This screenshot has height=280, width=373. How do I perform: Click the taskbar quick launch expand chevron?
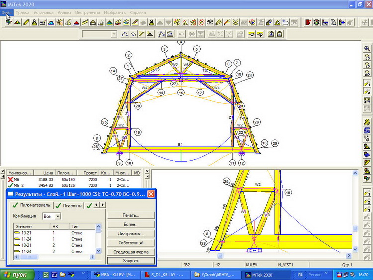point(83,273)
